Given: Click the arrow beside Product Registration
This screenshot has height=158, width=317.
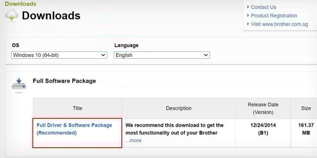Looking at the screenshot, I should tap(248, 16).
